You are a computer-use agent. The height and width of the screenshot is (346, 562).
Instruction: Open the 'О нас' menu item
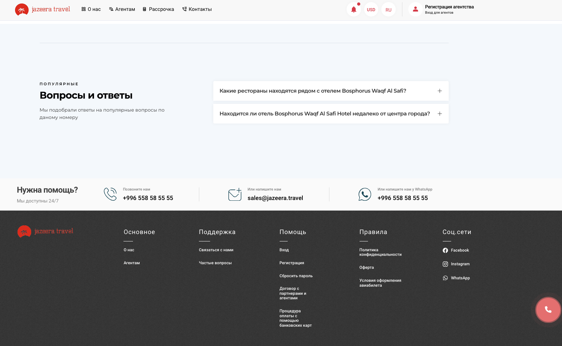[x=91, y=9]
